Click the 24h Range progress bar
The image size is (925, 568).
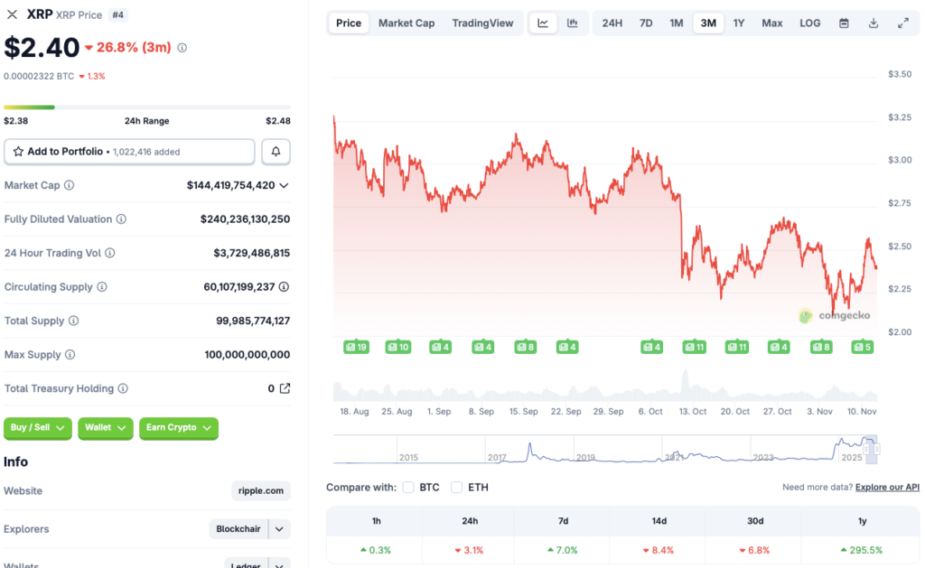pos(147,106)
